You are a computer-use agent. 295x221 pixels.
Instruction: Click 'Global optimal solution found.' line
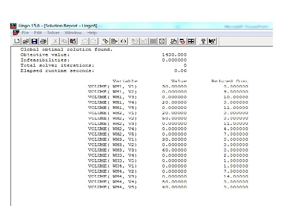click(66, 50)
